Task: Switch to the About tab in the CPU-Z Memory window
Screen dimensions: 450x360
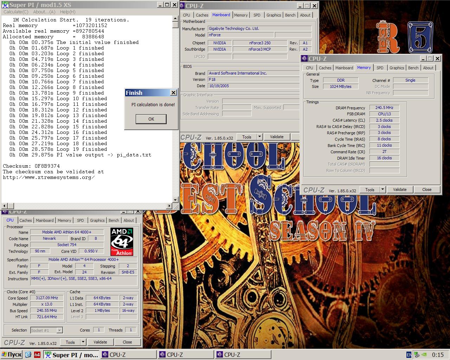Action: [428, 68]
